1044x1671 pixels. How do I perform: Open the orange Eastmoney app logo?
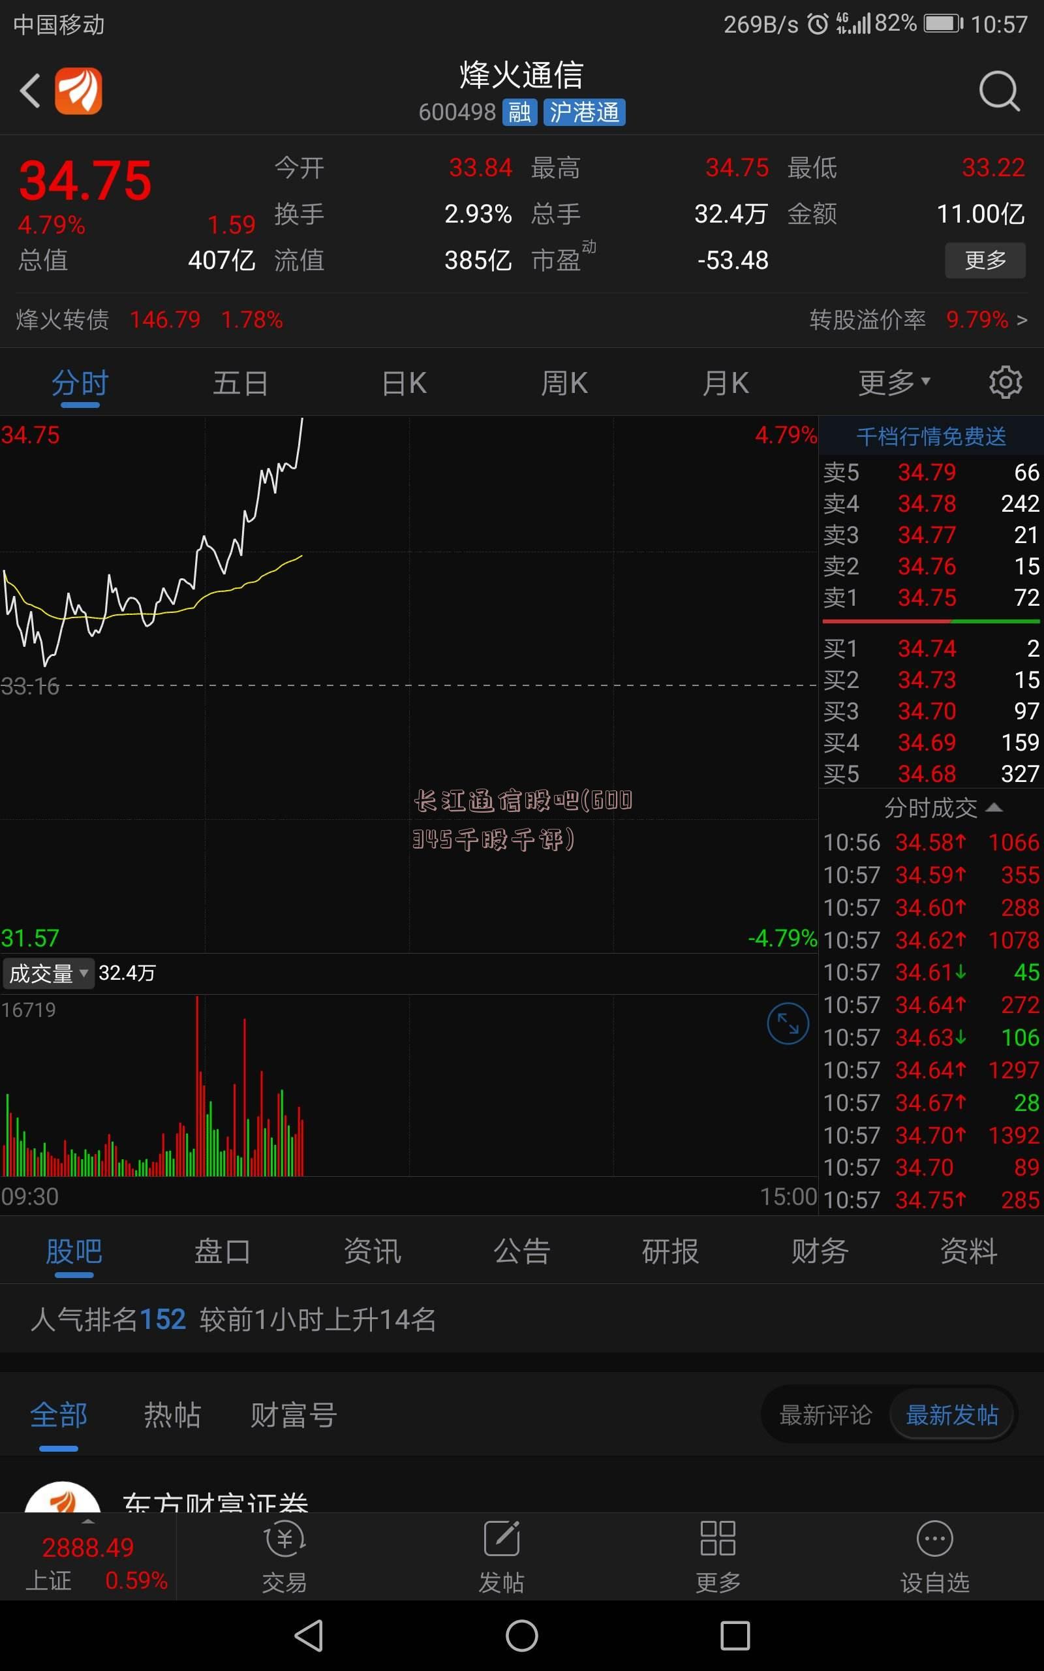[x=78, y=91]
